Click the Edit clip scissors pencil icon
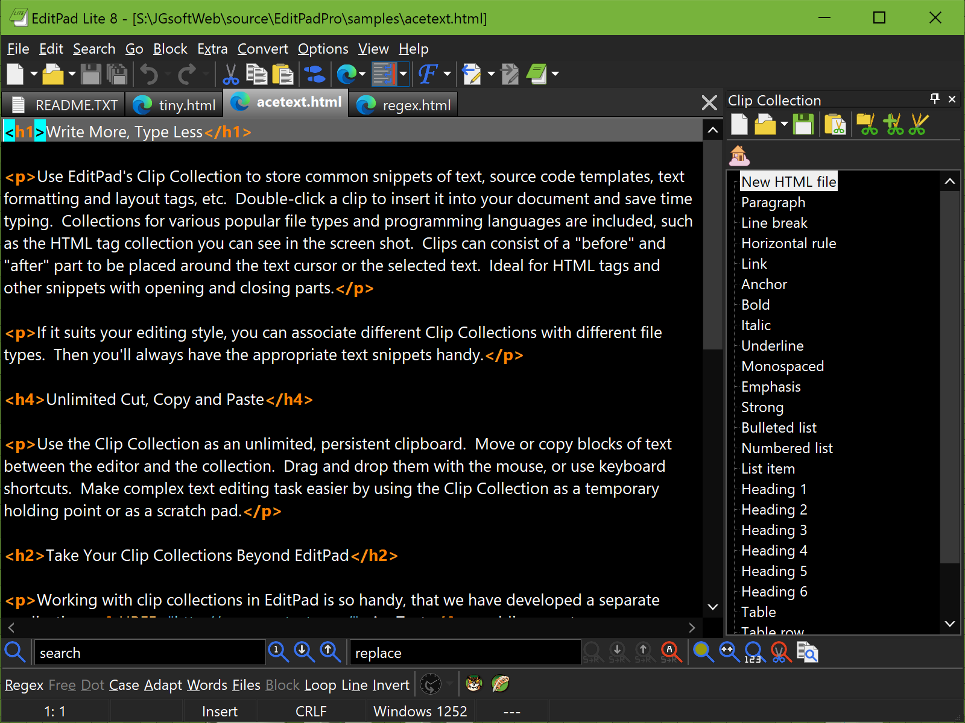965x723 pixels. pos(919,124)
